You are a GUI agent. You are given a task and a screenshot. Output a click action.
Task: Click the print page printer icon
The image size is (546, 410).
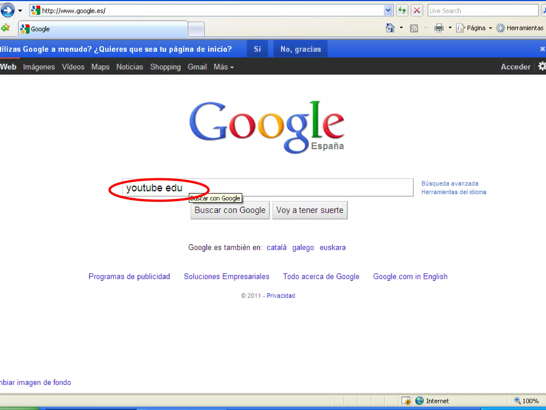click(x=439, y=28)
